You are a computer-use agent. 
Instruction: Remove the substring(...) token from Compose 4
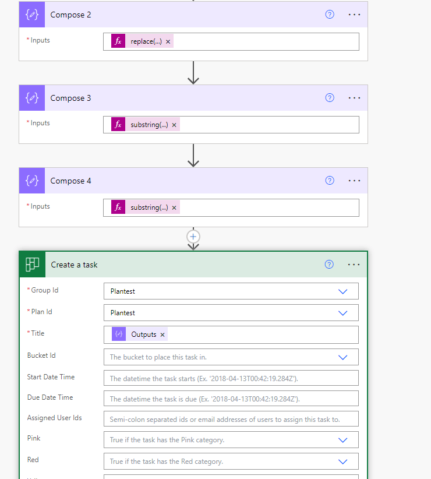pos(174,207)
